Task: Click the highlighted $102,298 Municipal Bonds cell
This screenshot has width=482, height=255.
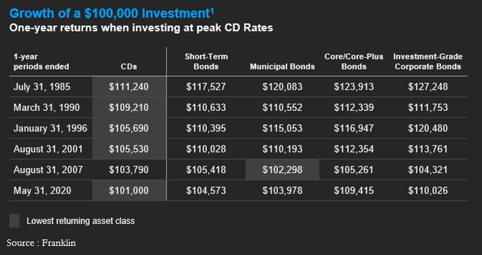Action: [x=282, y=170]
